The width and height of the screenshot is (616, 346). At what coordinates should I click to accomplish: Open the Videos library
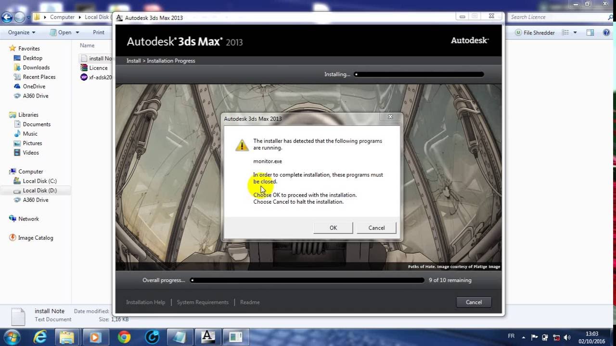click(31, 153)
